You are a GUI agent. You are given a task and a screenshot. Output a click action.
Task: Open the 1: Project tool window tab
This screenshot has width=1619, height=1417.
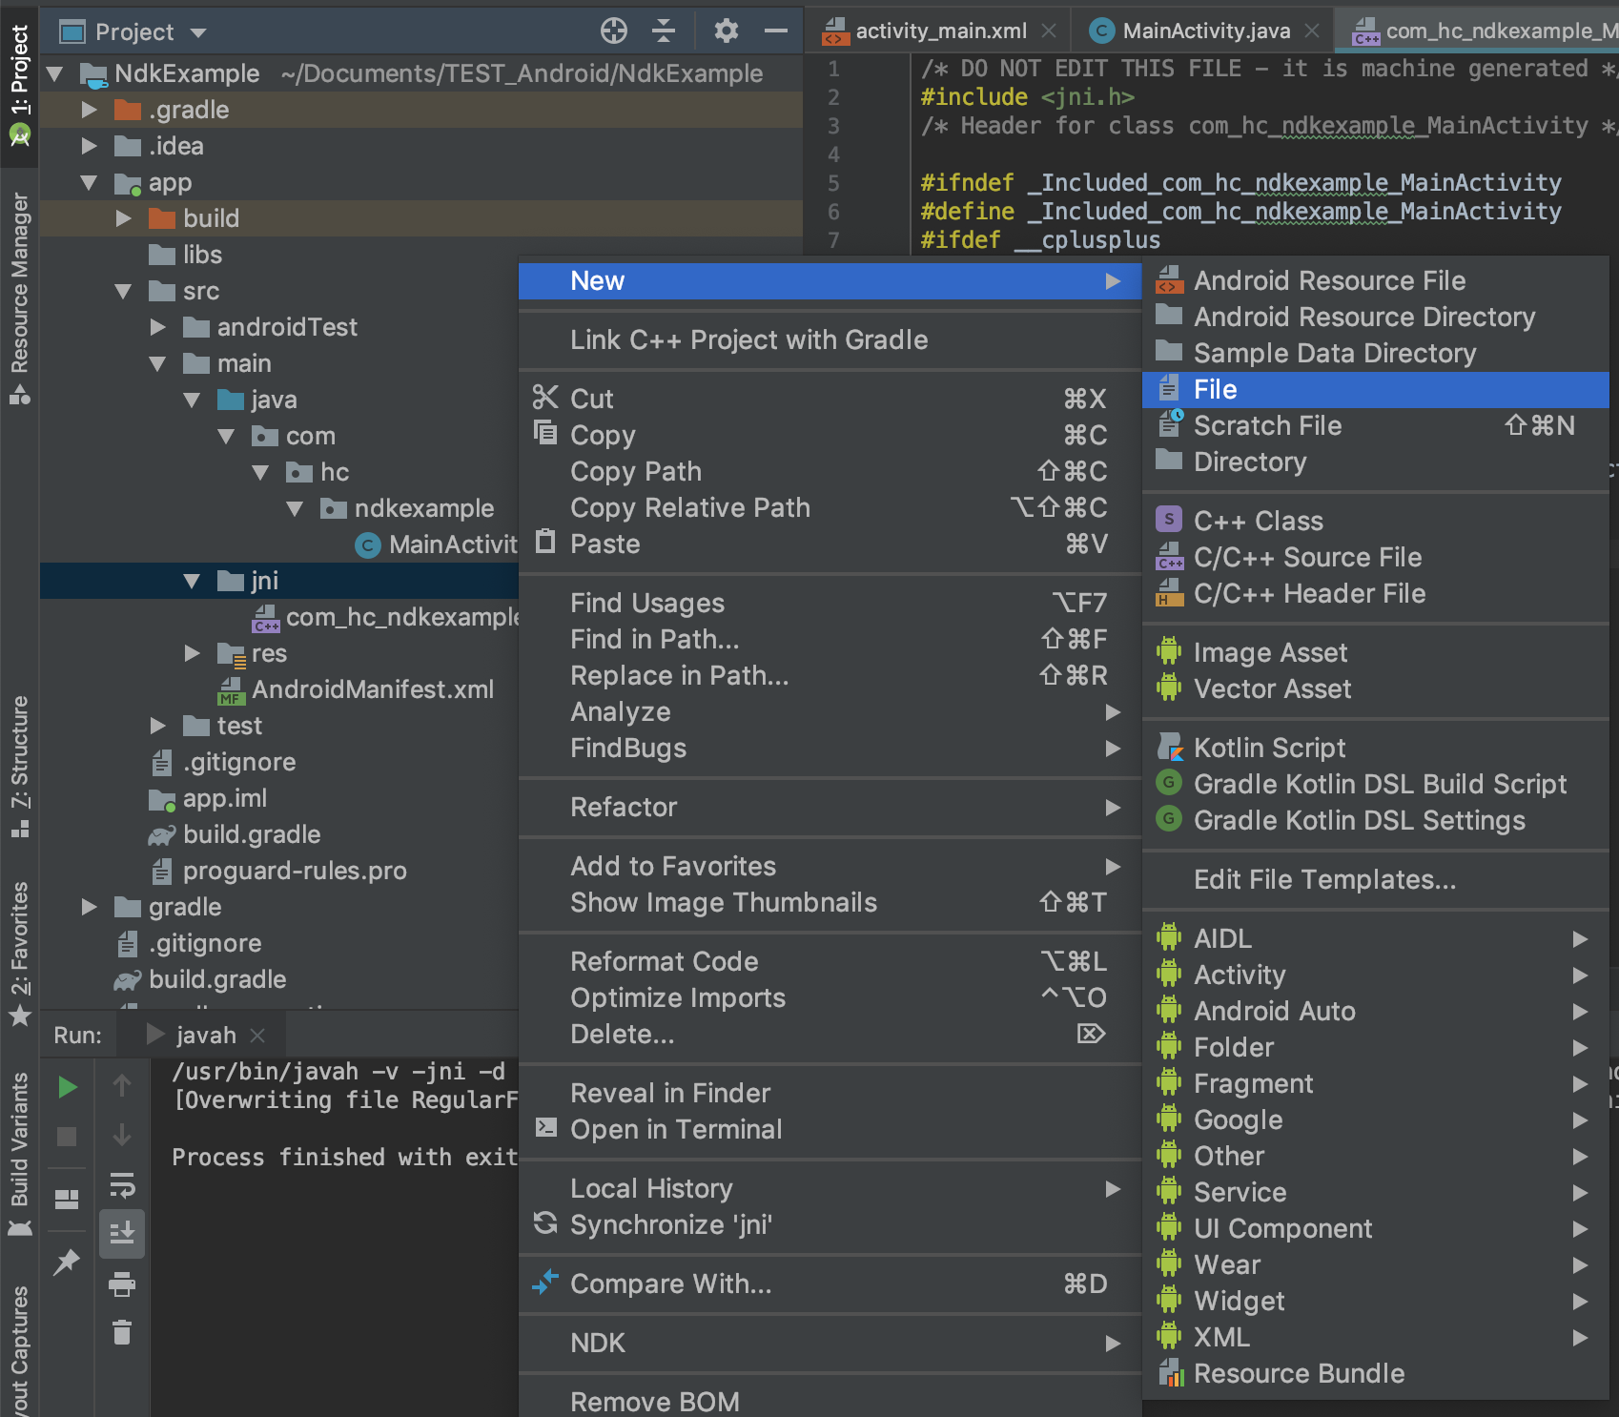coord(19,85)
